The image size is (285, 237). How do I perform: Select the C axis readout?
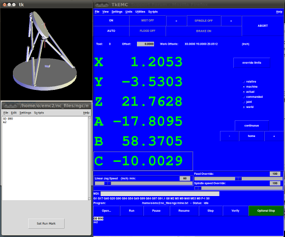143,161
